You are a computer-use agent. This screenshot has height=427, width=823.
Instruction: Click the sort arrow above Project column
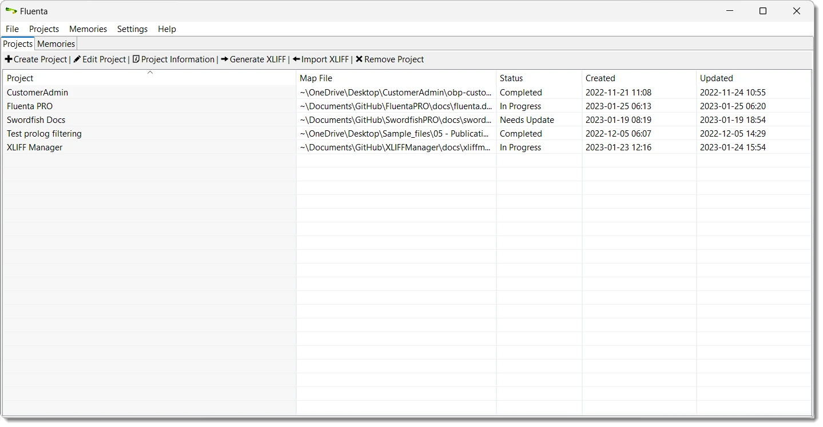(150, 73)
